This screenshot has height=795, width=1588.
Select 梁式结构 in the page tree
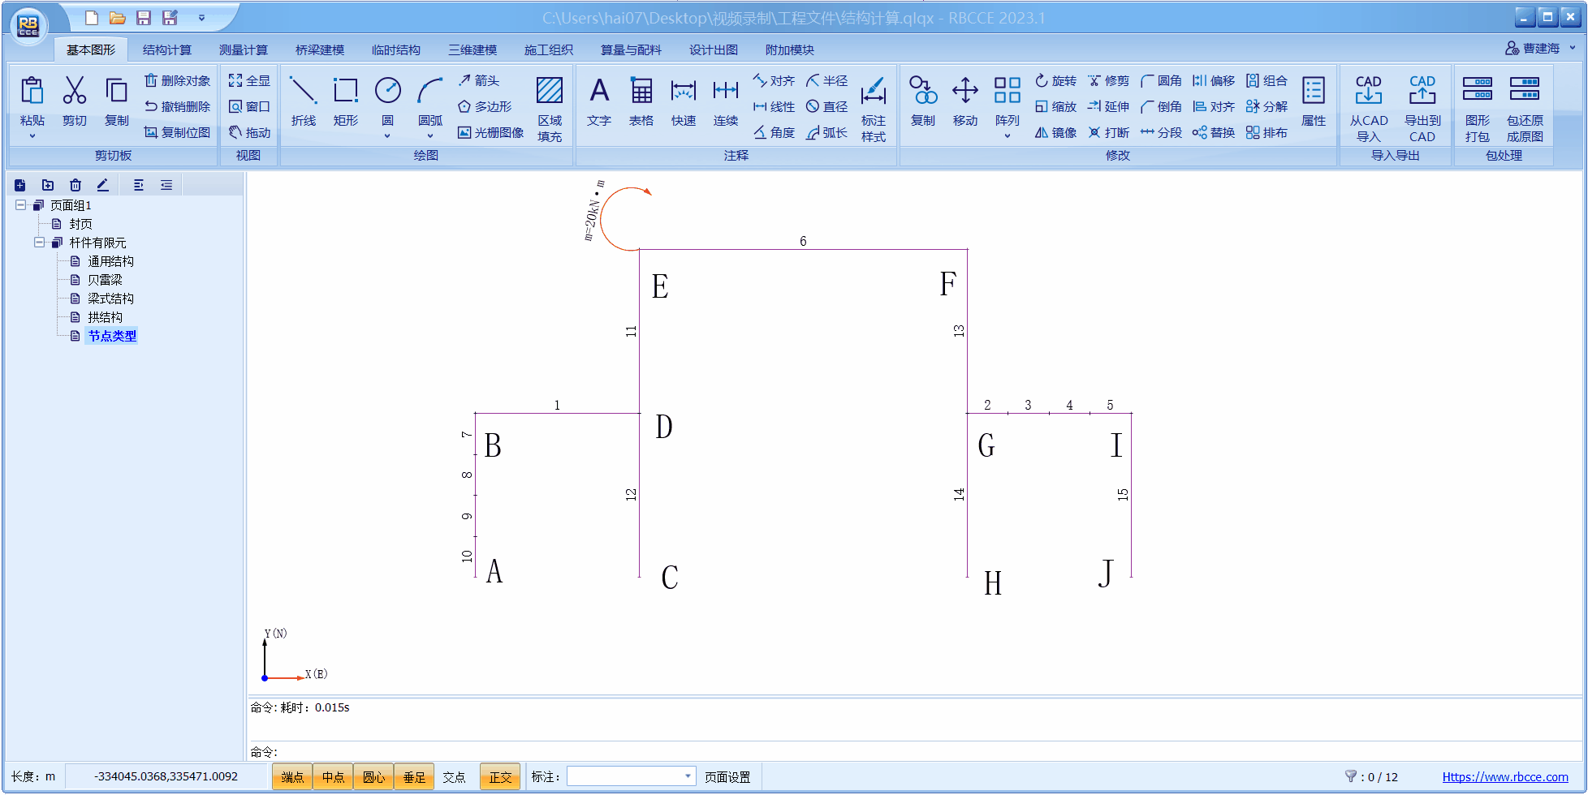pos(110,299)
